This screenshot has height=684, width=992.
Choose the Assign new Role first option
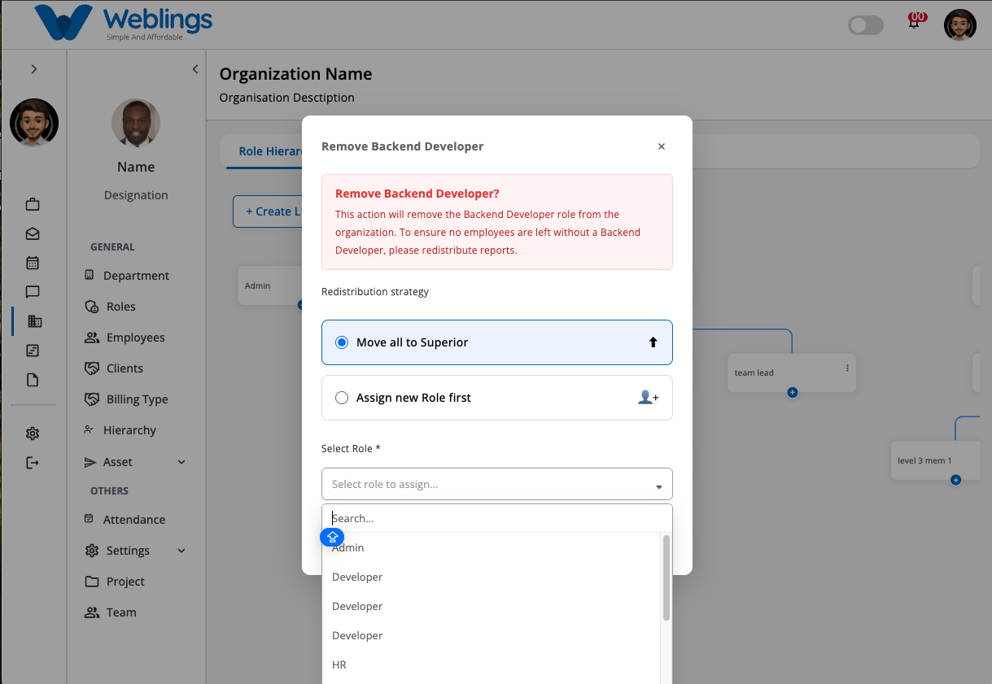(x=497, y=398)
